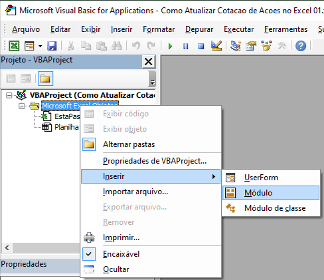Image resolution: width=324 pixels, height=280 pixels.
Task: Insert Módulo from submenu
Action: coord(271,193)
